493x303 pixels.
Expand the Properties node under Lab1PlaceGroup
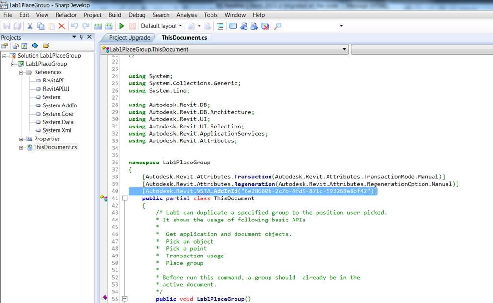pos(21,139)
